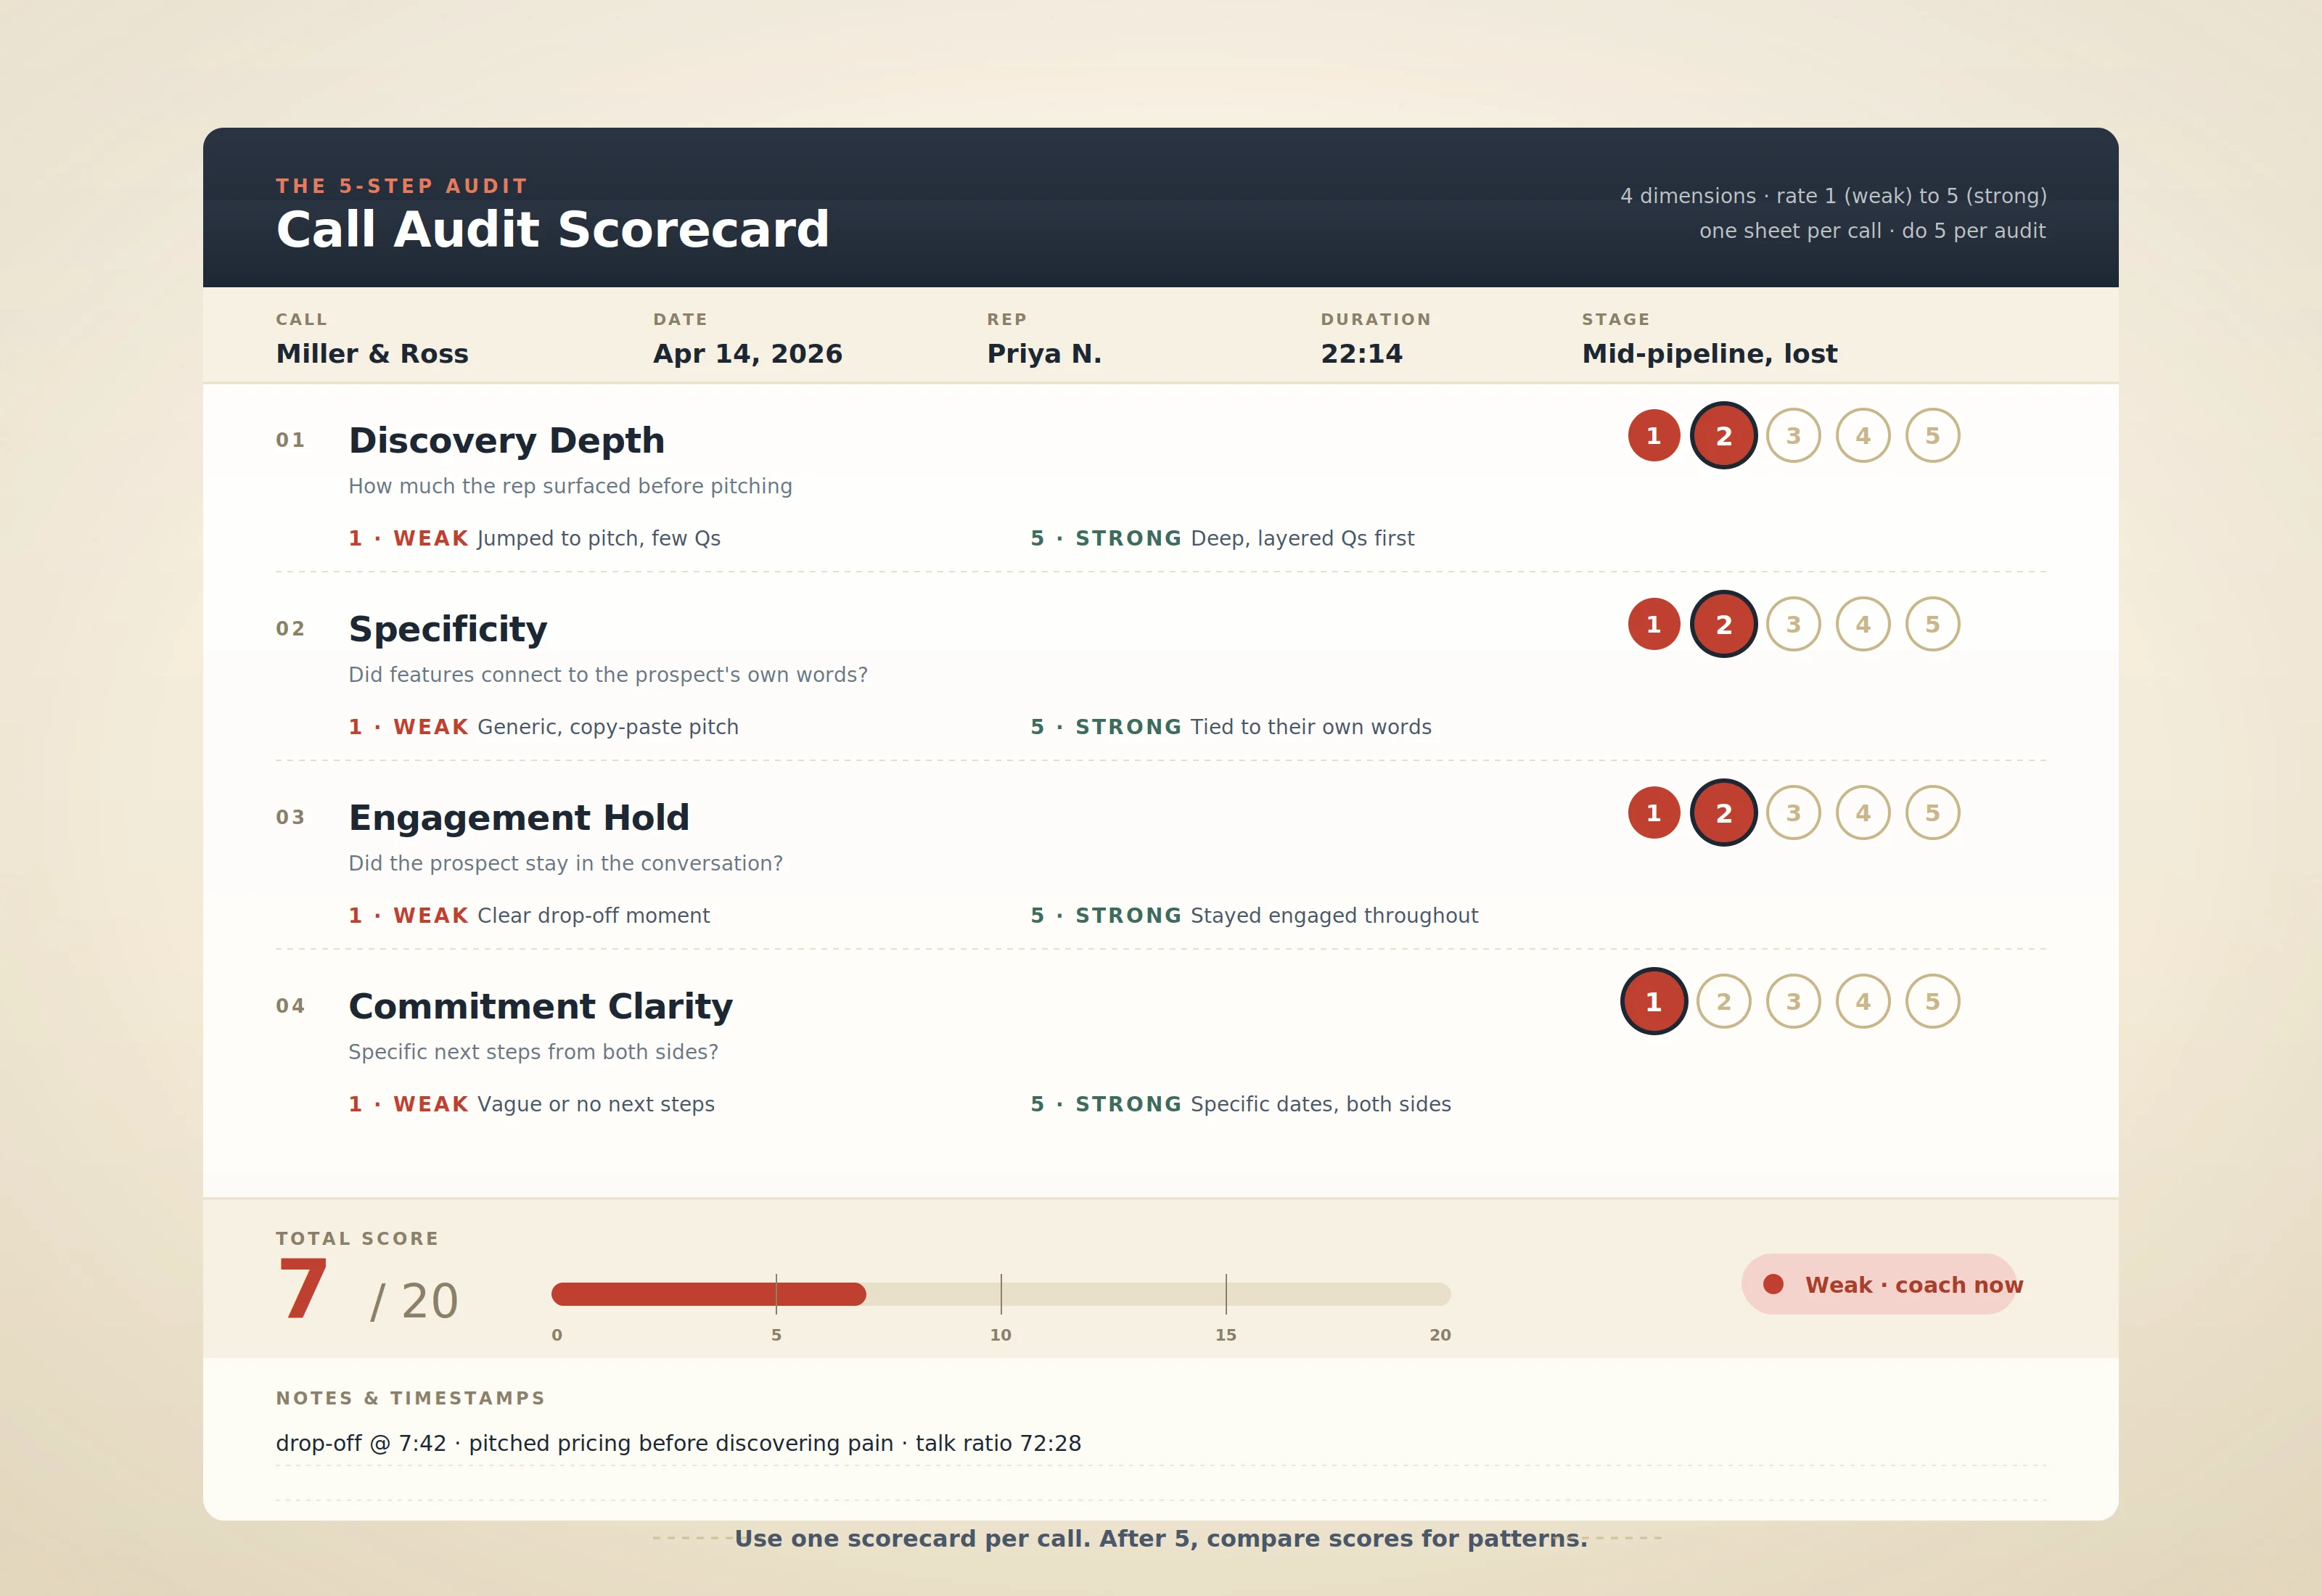Click the red dot in the Weak badge

click(x=1775, y=1284)
